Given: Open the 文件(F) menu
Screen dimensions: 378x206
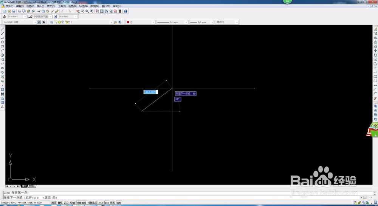Looking at the screenshot, I should 10,6.
